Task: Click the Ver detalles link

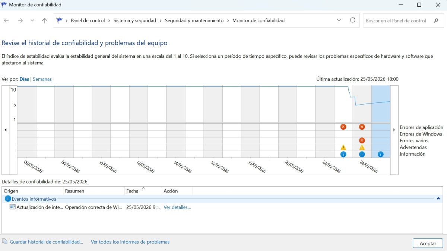Action: click(177, 207)
